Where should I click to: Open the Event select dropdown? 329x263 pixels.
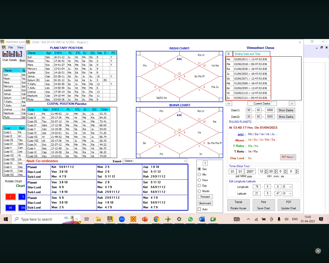click(155, 161)
